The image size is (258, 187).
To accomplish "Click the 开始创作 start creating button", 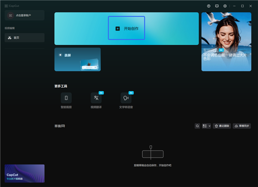I will coord(126,28).
